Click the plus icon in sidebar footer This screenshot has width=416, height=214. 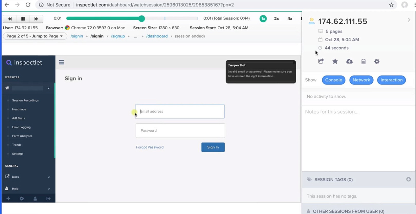coord(8,198)
